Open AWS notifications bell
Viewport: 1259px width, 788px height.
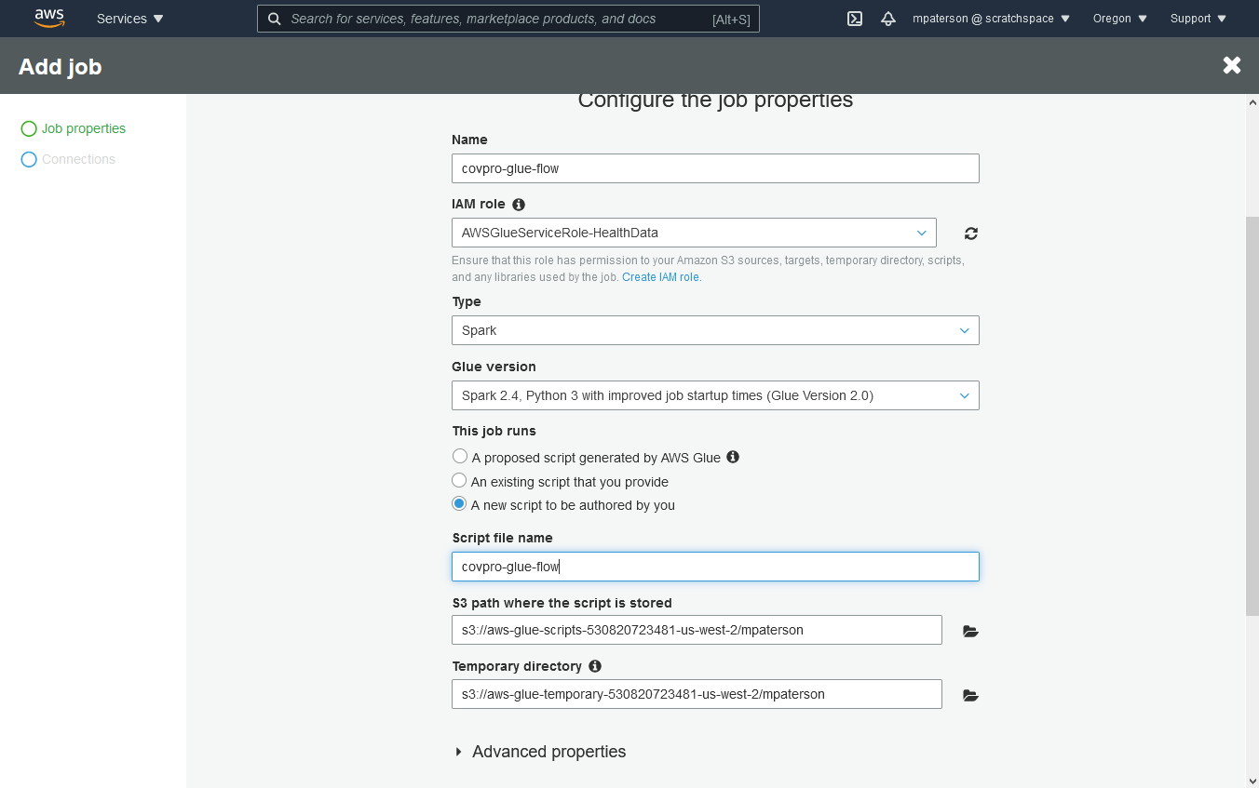(887, 19)
